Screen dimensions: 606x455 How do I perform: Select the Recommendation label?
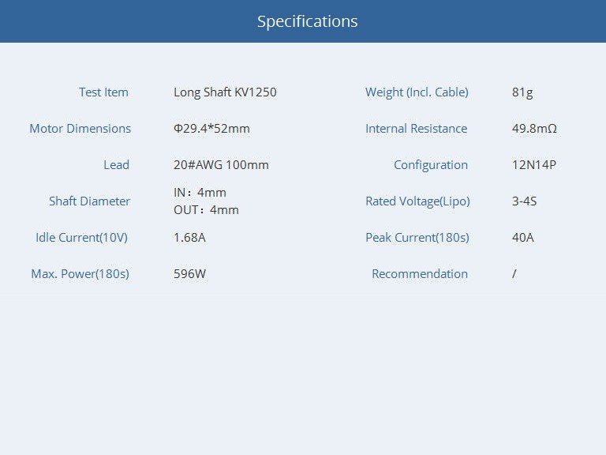click(420, 274)
